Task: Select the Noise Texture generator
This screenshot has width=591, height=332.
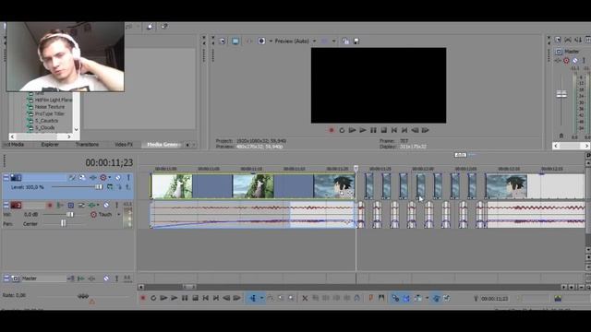Action: click(49, 107)
